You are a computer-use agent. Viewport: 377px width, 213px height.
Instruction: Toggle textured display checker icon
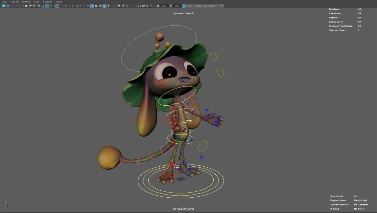[x=104, y=6]
